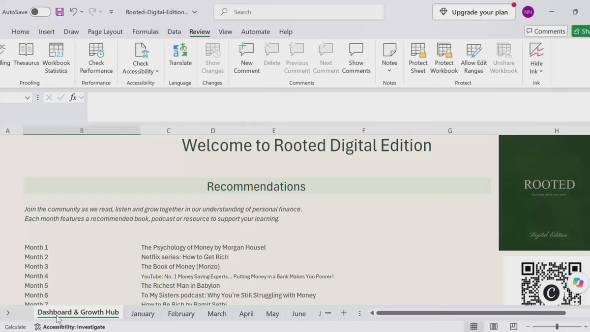Add a New Comment
Image resolution: width=590 pixels, height=332 pixels.
246,59
